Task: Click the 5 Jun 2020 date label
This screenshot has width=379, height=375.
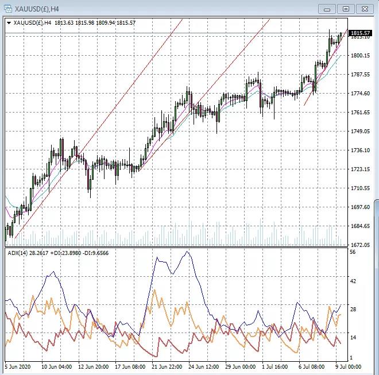Action: (x=18, y=367)
